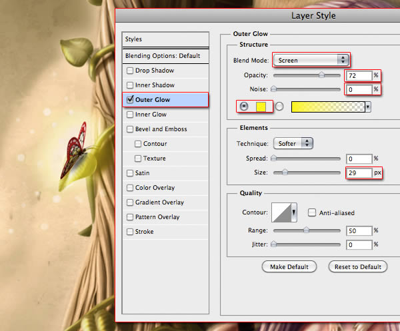Image resolution: width=400 pixels, height=331 pixels.
Task: Select the Inner Glow list label
Action: click(151, 115)
